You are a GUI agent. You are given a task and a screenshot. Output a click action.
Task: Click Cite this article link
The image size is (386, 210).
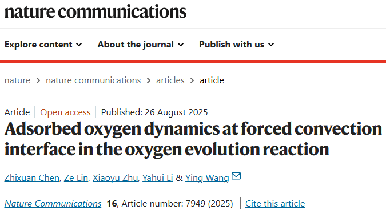[x=275, y=204]
